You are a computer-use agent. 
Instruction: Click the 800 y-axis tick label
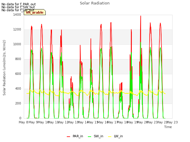tap(18, 59)
